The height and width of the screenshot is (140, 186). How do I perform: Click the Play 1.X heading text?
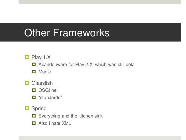coord(41,57)
